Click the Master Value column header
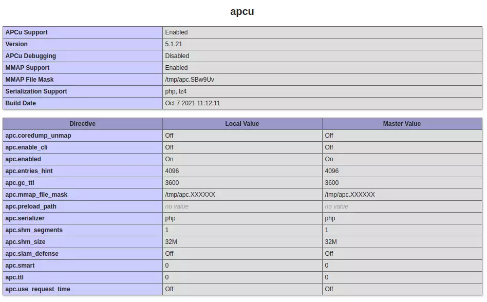Viewport: 487px width, 302px height. (x=402, y=124)
